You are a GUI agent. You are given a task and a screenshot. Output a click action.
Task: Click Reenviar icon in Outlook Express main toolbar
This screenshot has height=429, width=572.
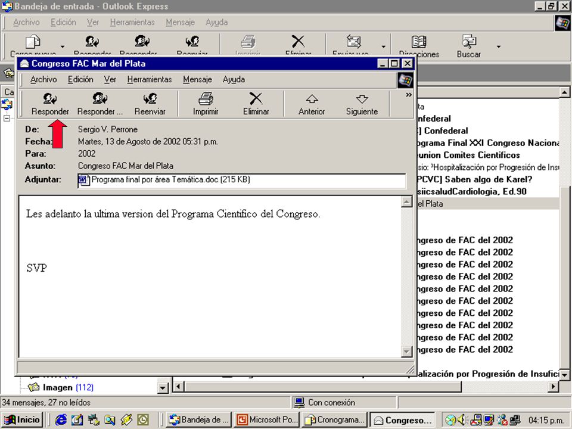click(x=192, y=41)
